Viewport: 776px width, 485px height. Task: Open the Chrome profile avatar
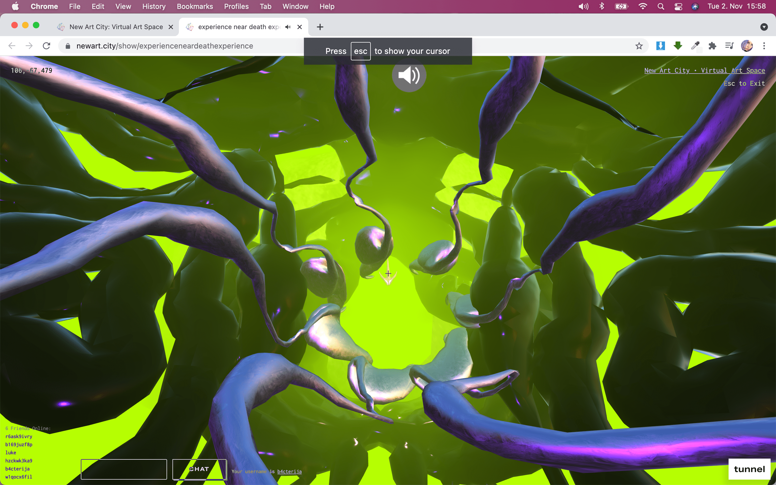(747, 46)
